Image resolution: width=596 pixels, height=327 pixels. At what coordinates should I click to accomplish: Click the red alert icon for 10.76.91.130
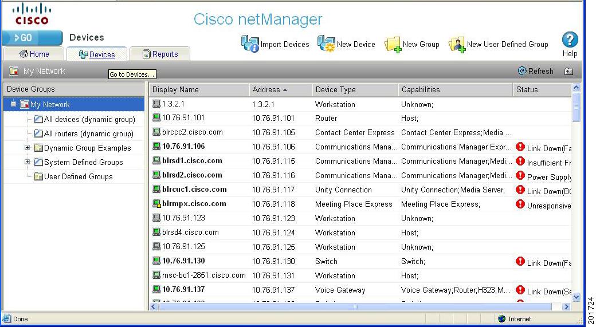coord(520,261)
